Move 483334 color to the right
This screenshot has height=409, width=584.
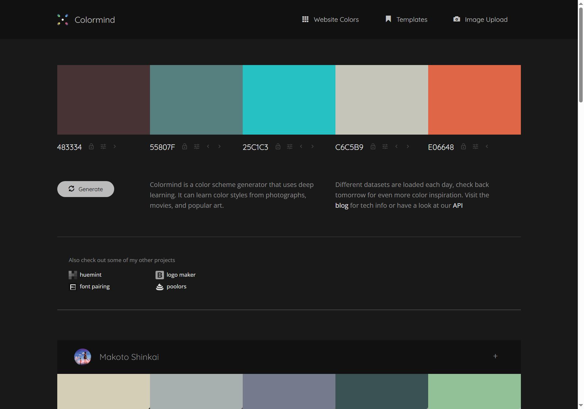tap(115, 146)
